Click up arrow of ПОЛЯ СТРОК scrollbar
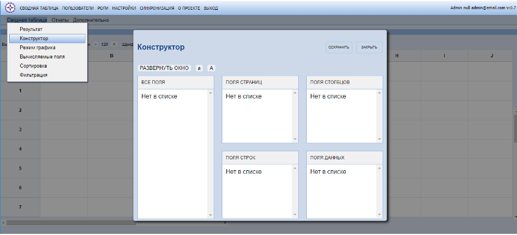 295,168
